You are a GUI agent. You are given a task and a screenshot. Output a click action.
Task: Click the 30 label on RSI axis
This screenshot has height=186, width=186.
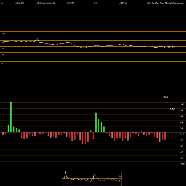(3, 55)
